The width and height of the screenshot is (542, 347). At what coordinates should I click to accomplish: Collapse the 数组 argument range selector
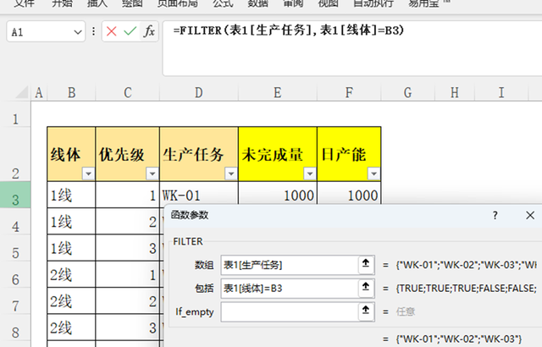coord(366,265)
